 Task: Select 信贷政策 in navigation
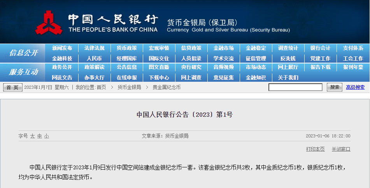tap(191, 48)
